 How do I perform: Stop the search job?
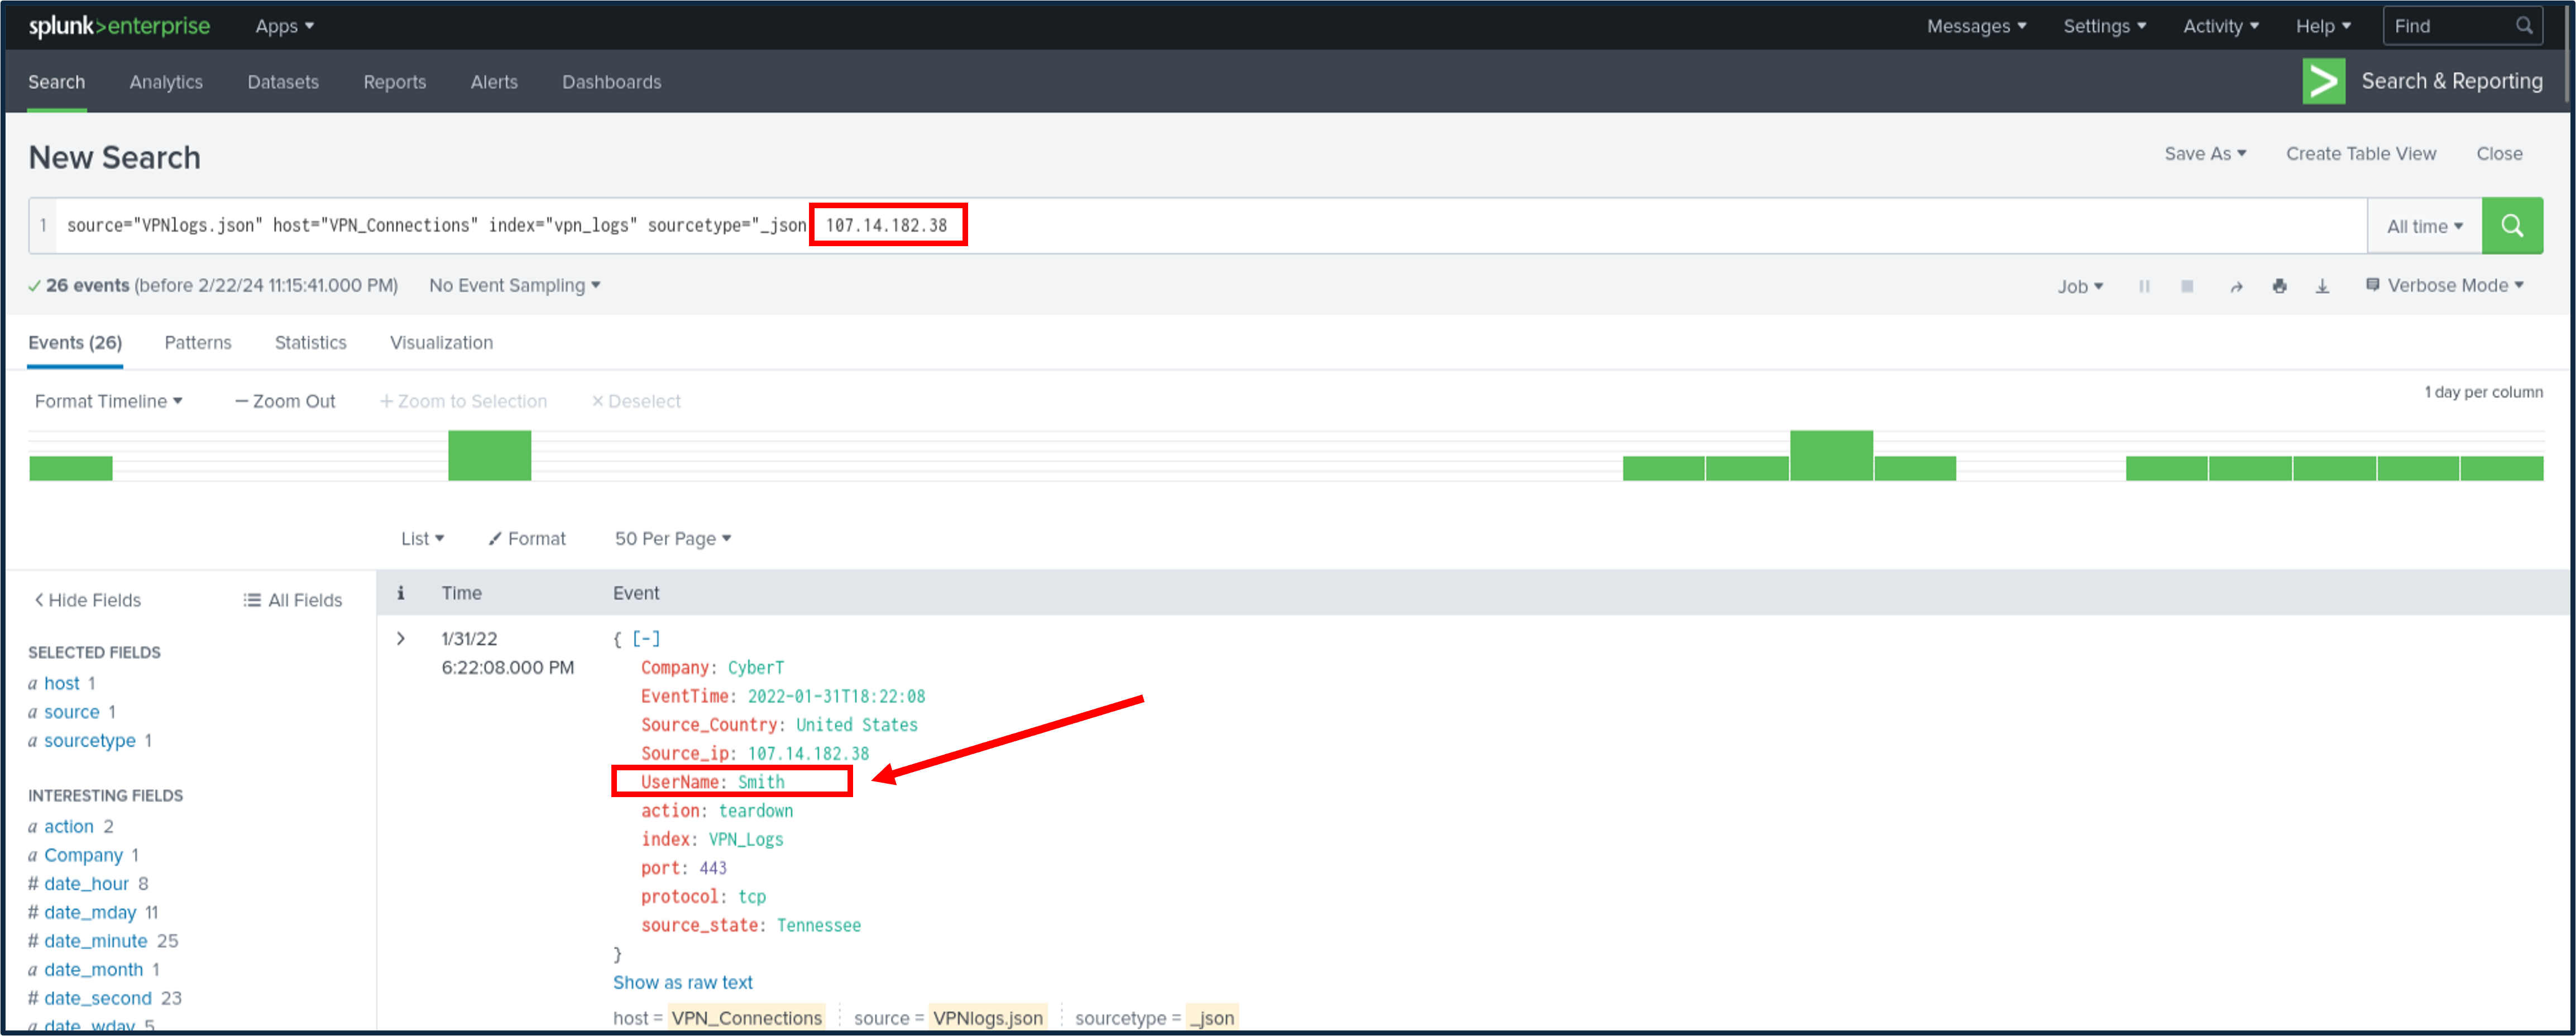[x=2187, y=287]
